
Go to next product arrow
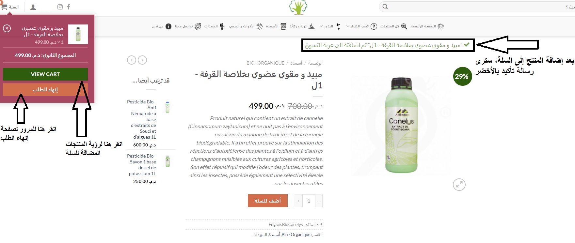[142, 60]
